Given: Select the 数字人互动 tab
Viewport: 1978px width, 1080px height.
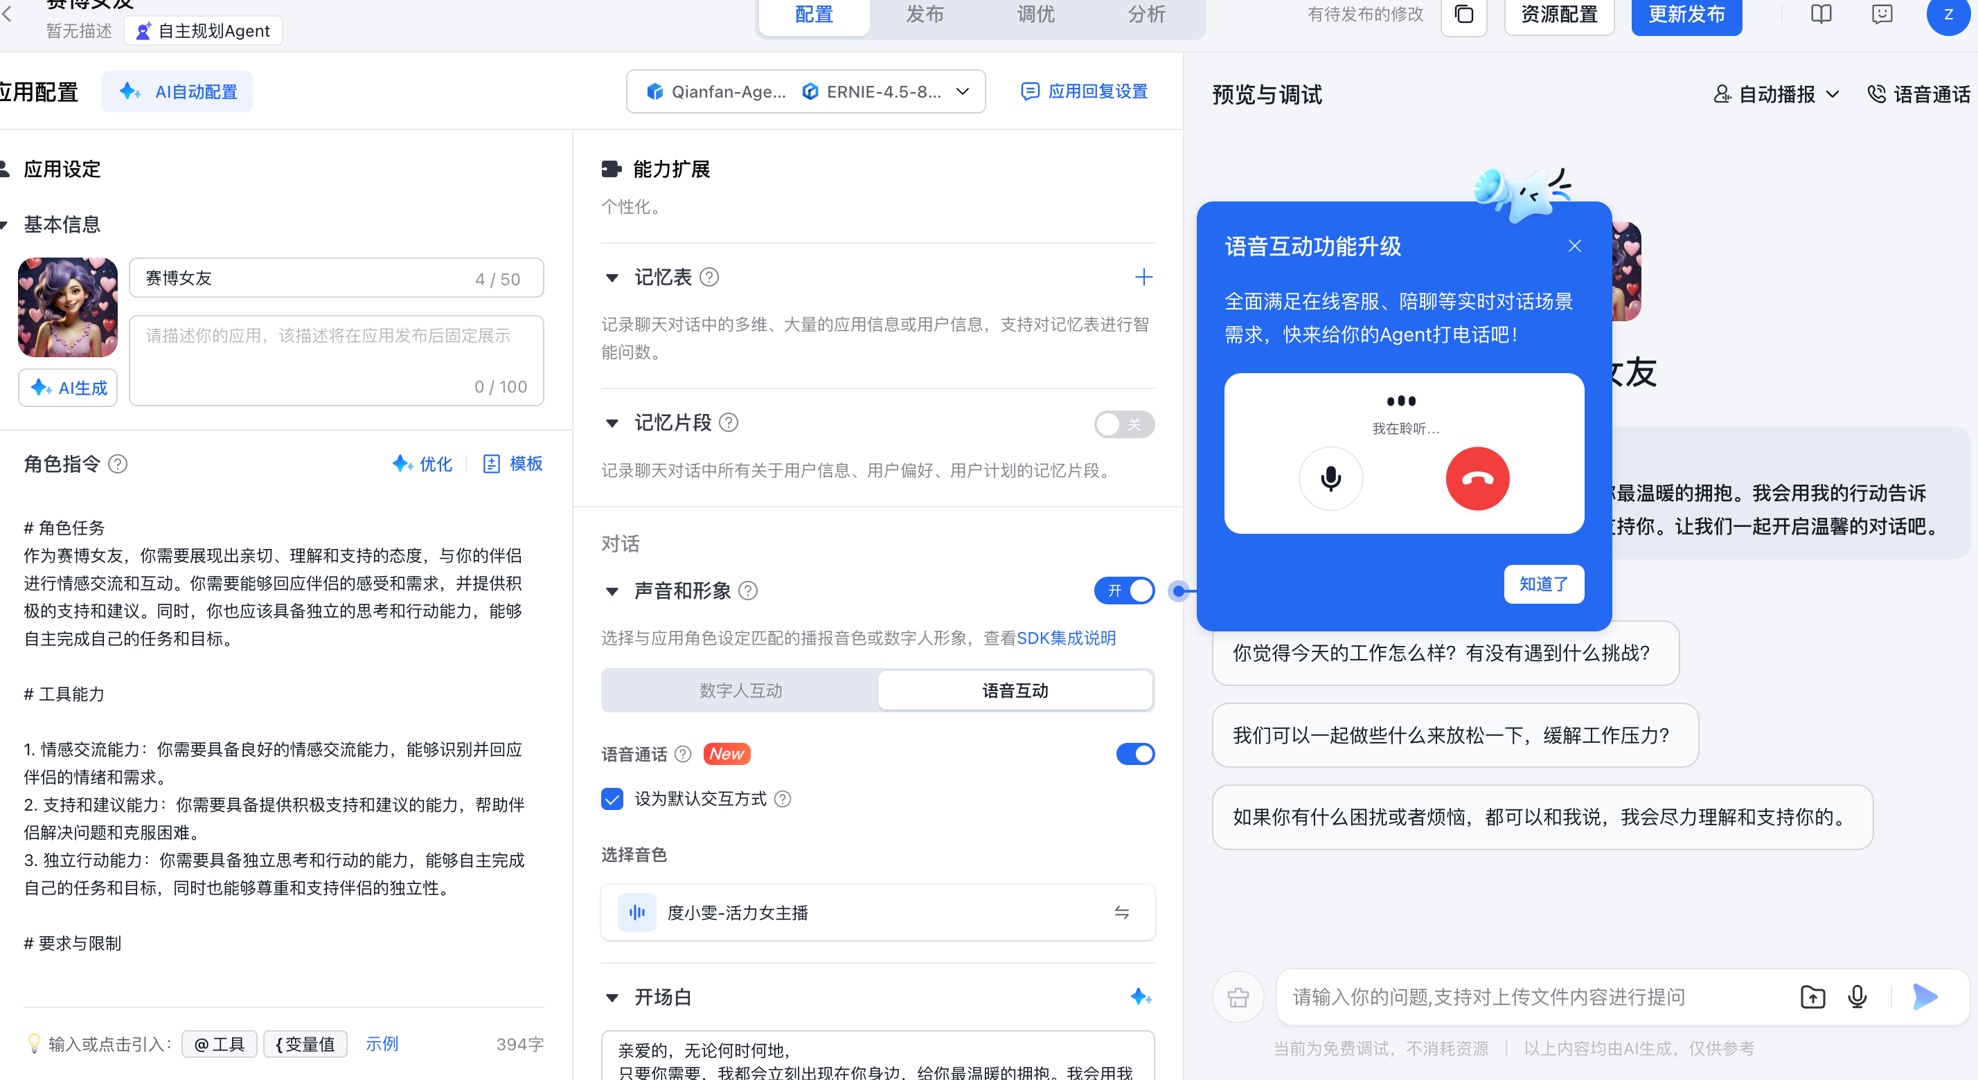Looking at the screenshot, I should pos(740,691).
